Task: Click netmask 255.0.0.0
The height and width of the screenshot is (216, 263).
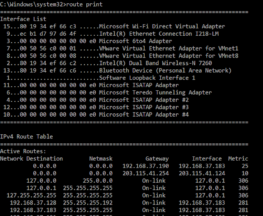Action: click(x=98, y=181)
